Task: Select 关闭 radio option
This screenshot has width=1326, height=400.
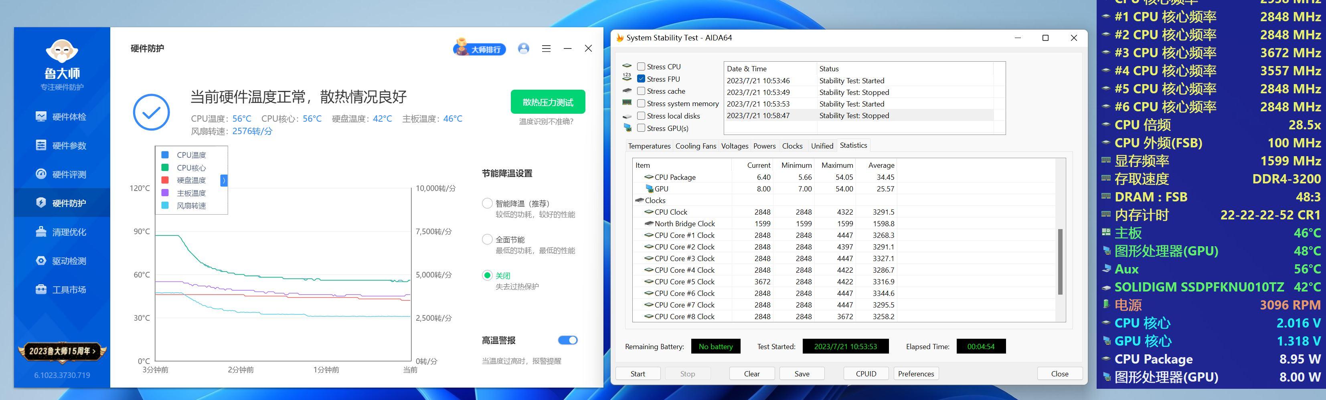Action: click(487, 275)
